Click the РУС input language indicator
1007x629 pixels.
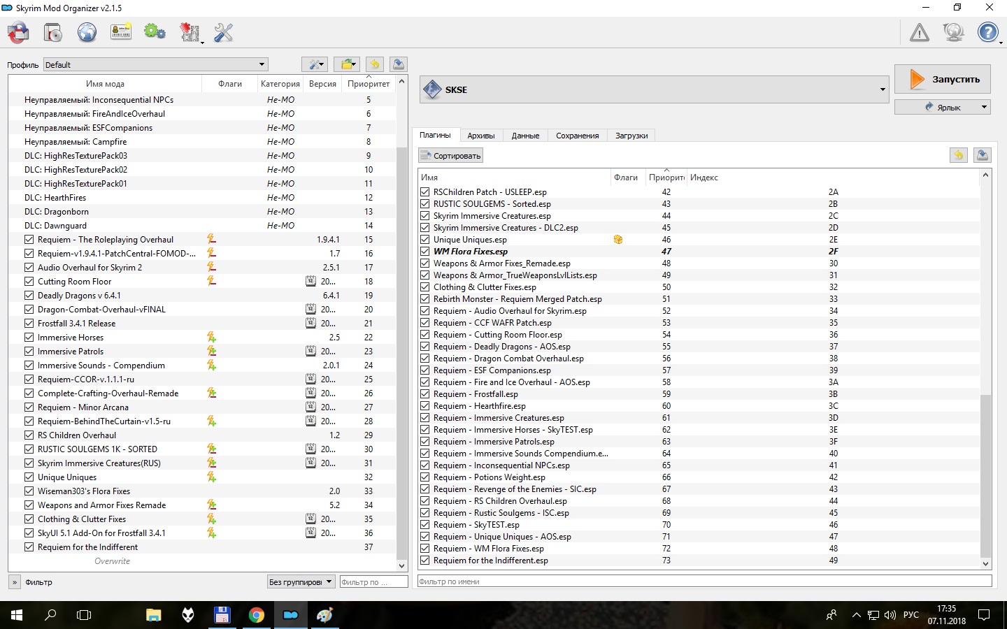pyautogui.click(x=911, y=615)
